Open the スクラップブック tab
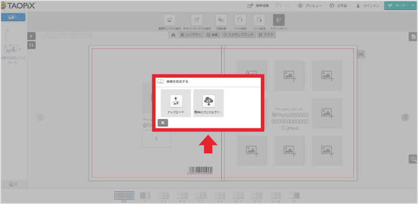Screen dimensions: 418x204 point(239,35)
